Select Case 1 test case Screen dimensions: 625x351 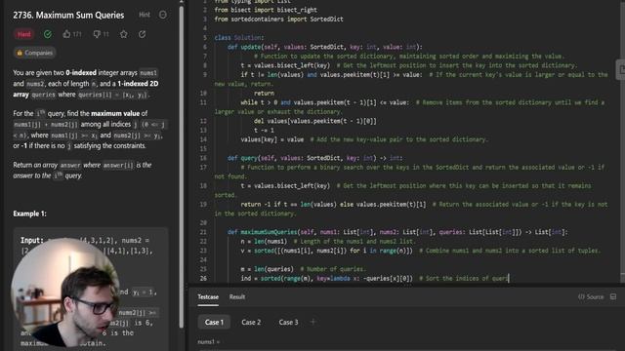point(214,322)
